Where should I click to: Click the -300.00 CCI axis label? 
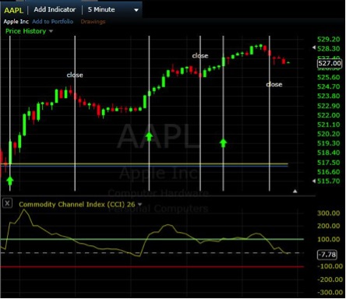point(330,293)
